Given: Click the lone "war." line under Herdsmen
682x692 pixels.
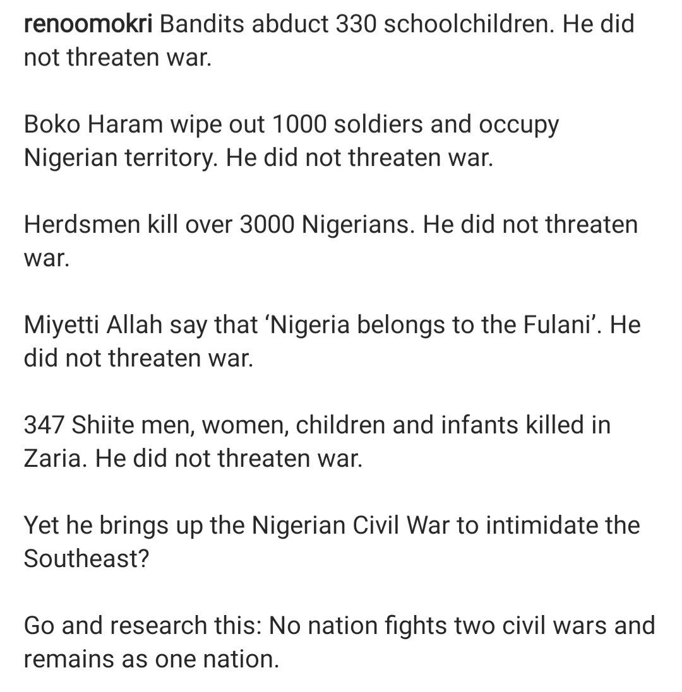Looking at the screenshot, I should [45, 259].
